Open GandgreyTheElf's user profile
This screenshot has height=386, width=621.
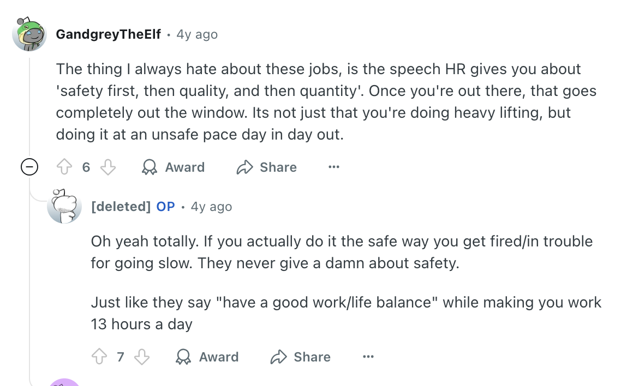pos(108,34)
